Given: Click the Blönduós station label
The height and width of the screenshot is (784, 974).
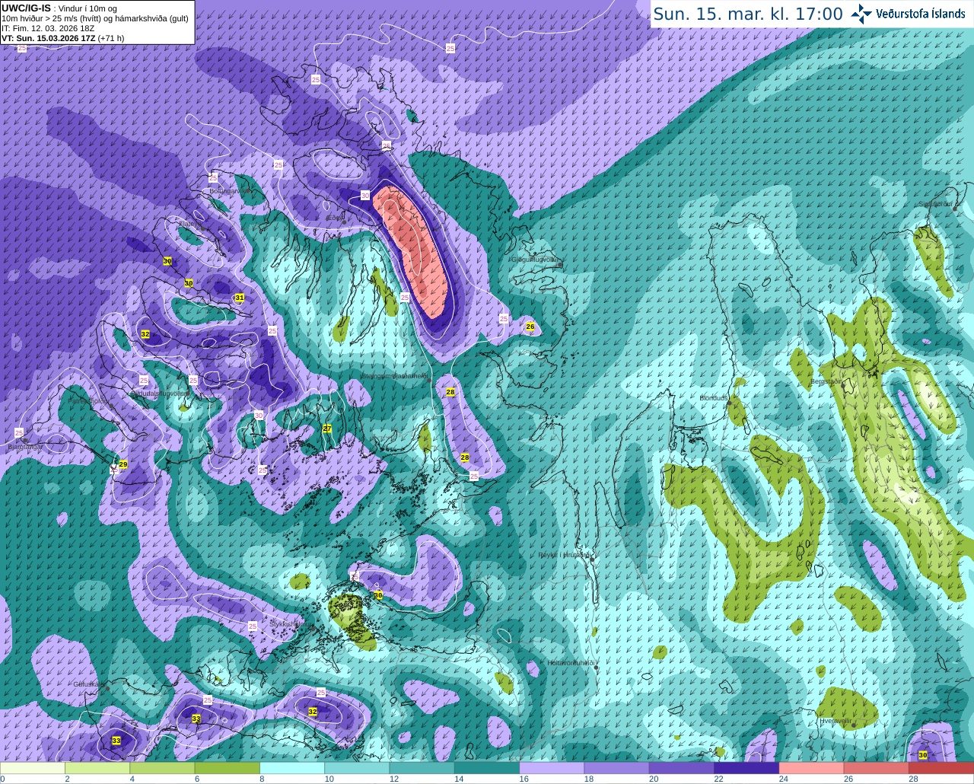Looking at the screenshot, I should tap(714, 398).
